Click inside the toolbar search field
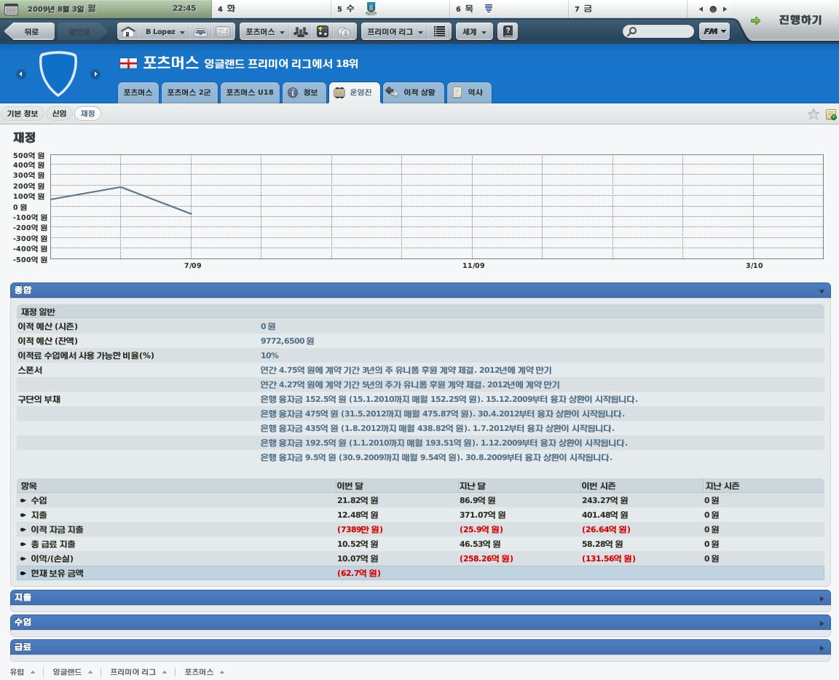 tap(658, 31)
